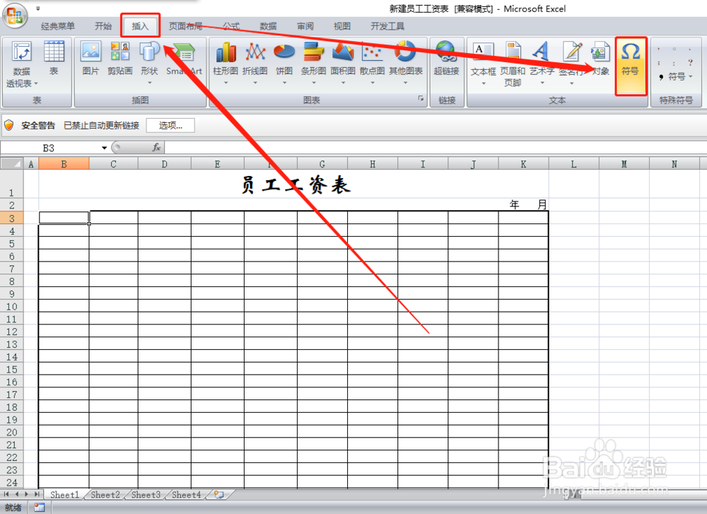This screenshot has width=707, height=514.
Task: Expand the PivotTable dropdown arrow
Action: coord(36,84)
